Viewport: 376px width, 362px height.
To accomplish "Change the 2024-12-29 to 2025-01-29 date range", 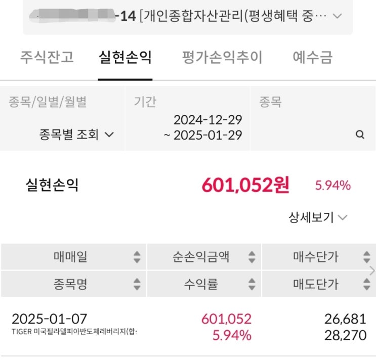I will tap(202, 127).
